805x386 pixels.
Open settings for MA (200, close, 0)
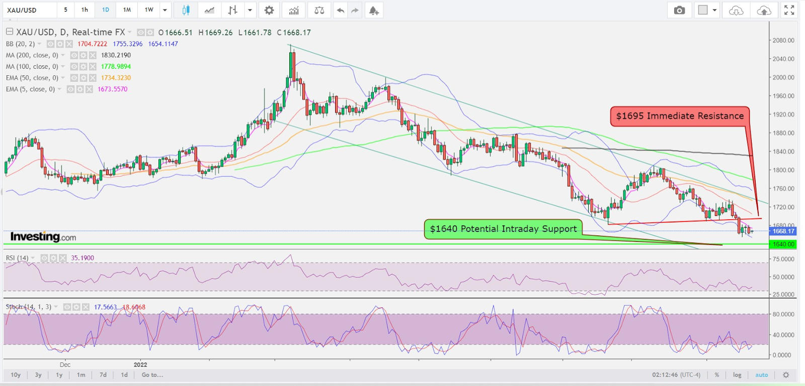tap(83, 55)
